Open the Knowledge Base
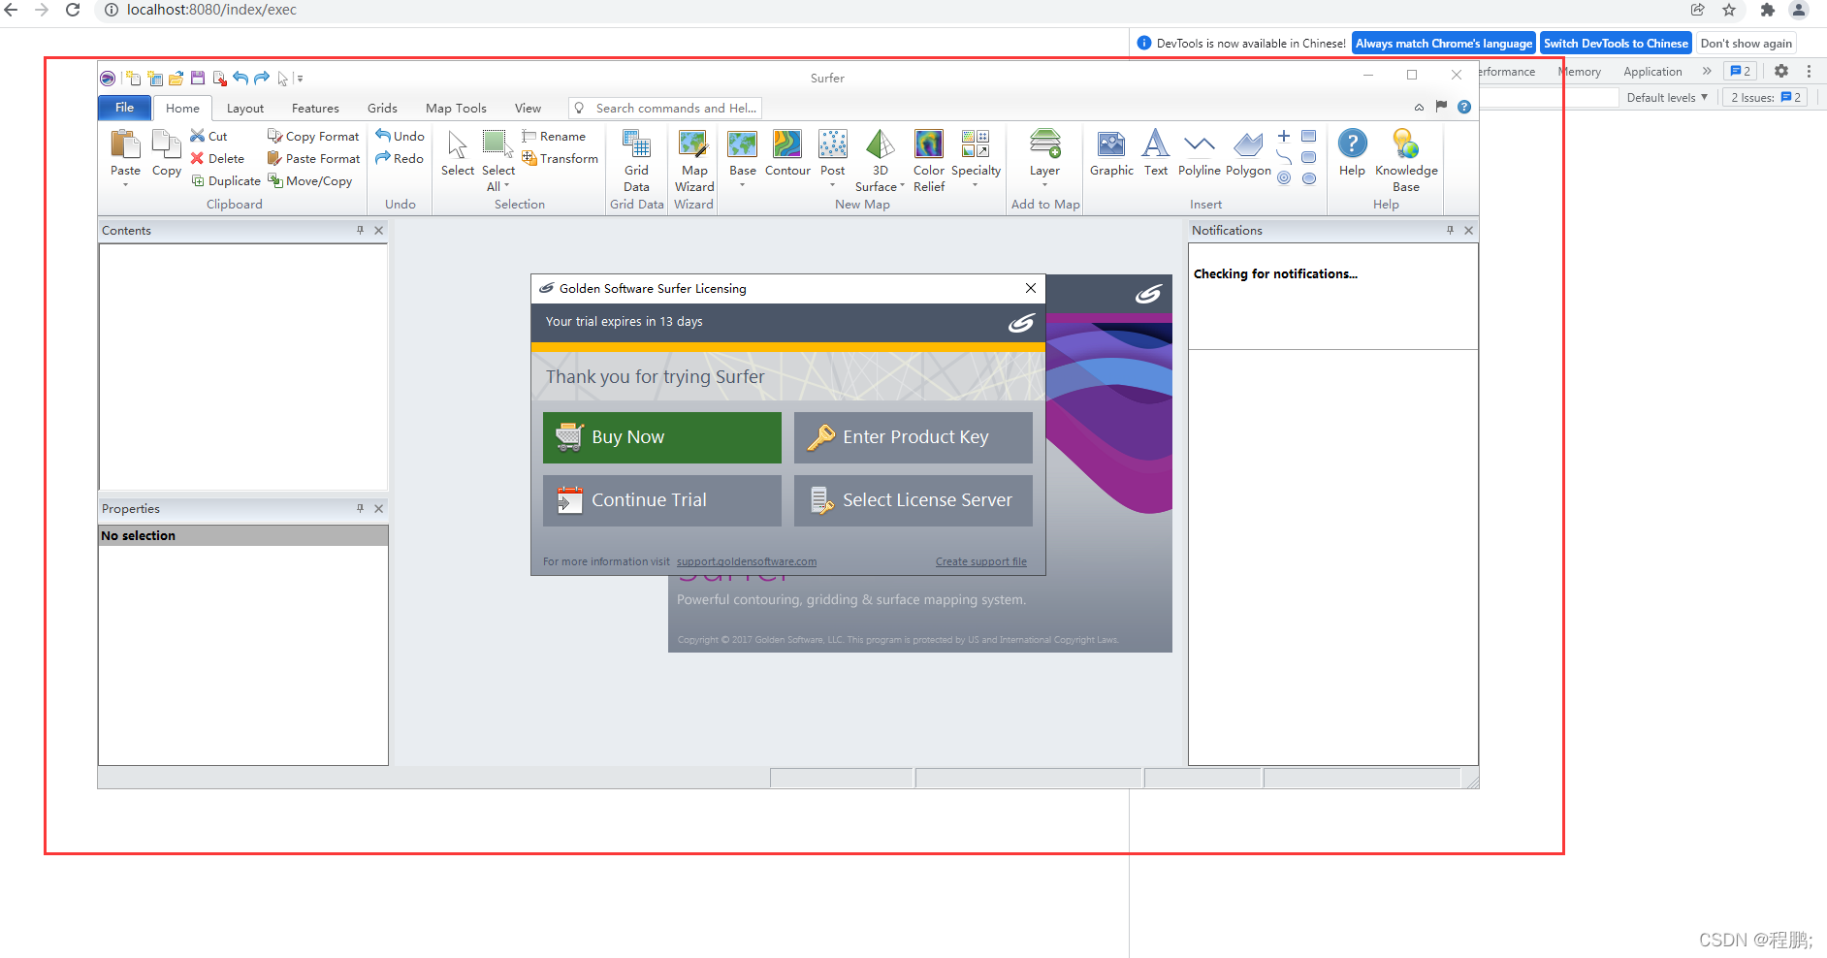The image size is (1827, 958). (1406, 161)
